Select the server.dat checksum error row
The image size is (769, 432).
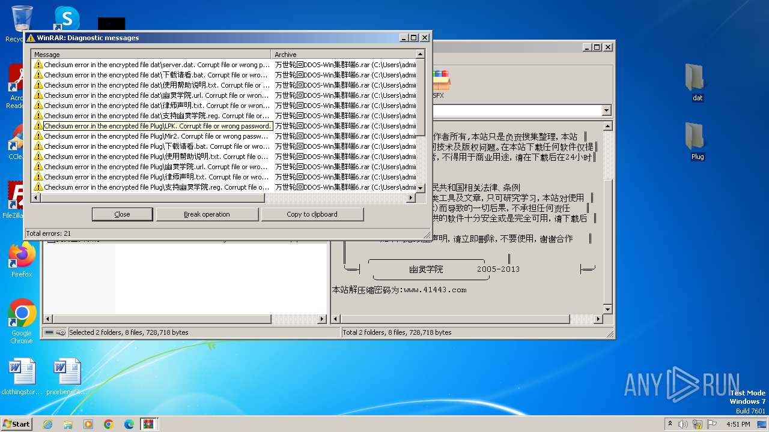[225, 65]
